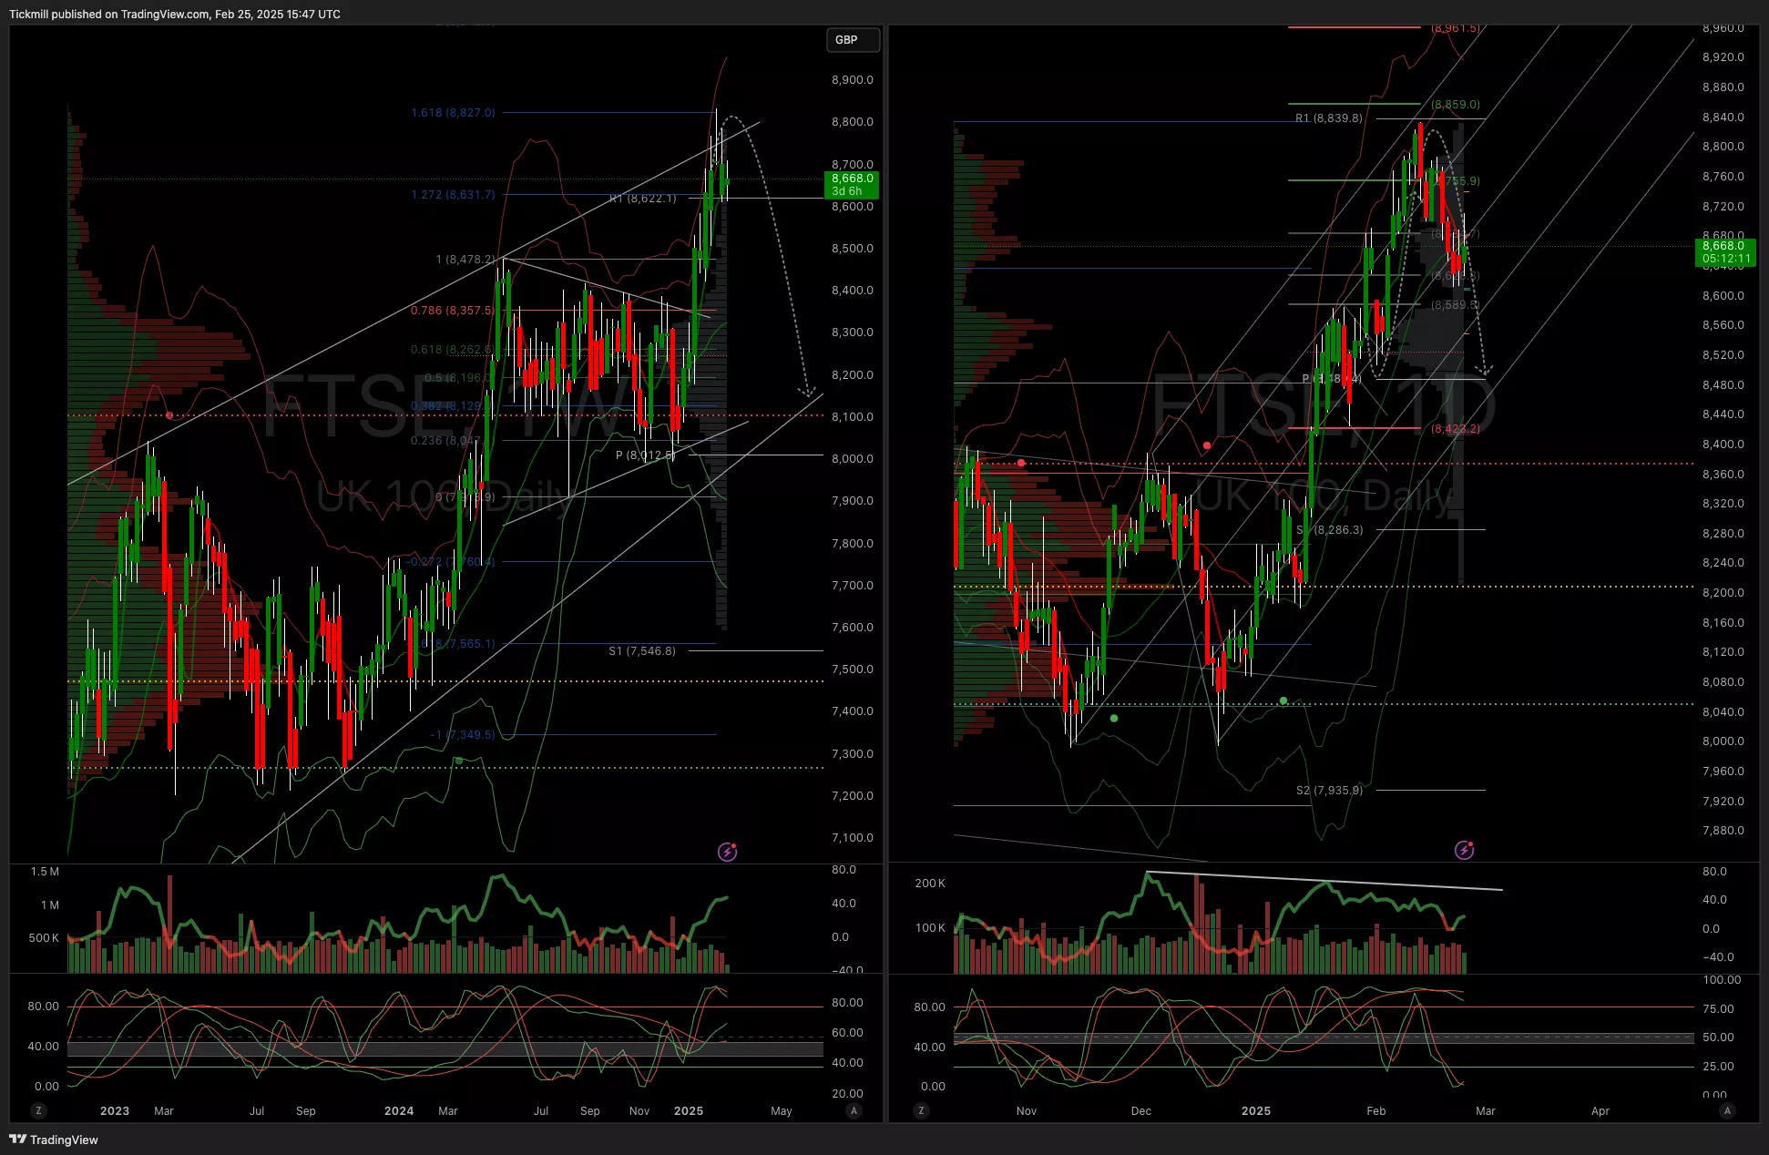Screen dimensions: 1769x1155
Task: Click the A auto-scale icon on weekly chart
Action: pos(854,1110)
